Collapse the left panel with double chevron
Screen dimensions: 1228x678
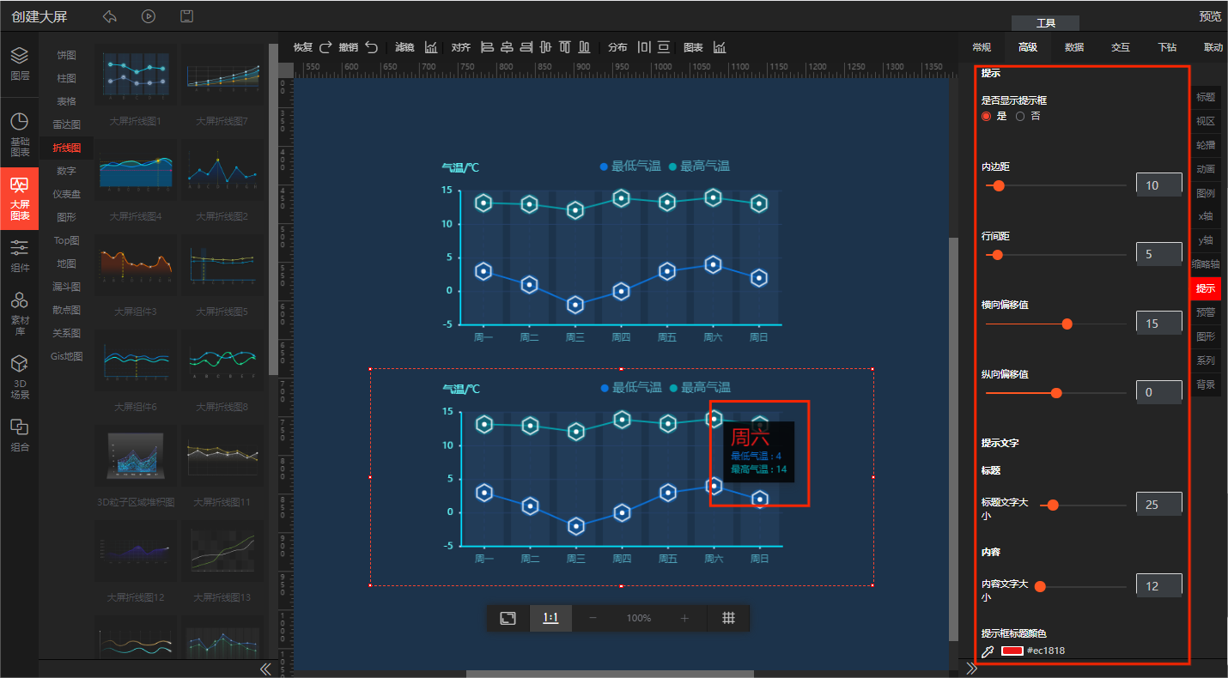(265, 669)
